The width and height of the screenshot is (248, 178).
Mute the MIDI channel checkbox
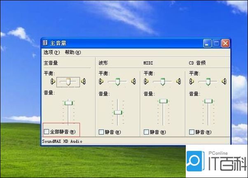click(x=146, y=132)
